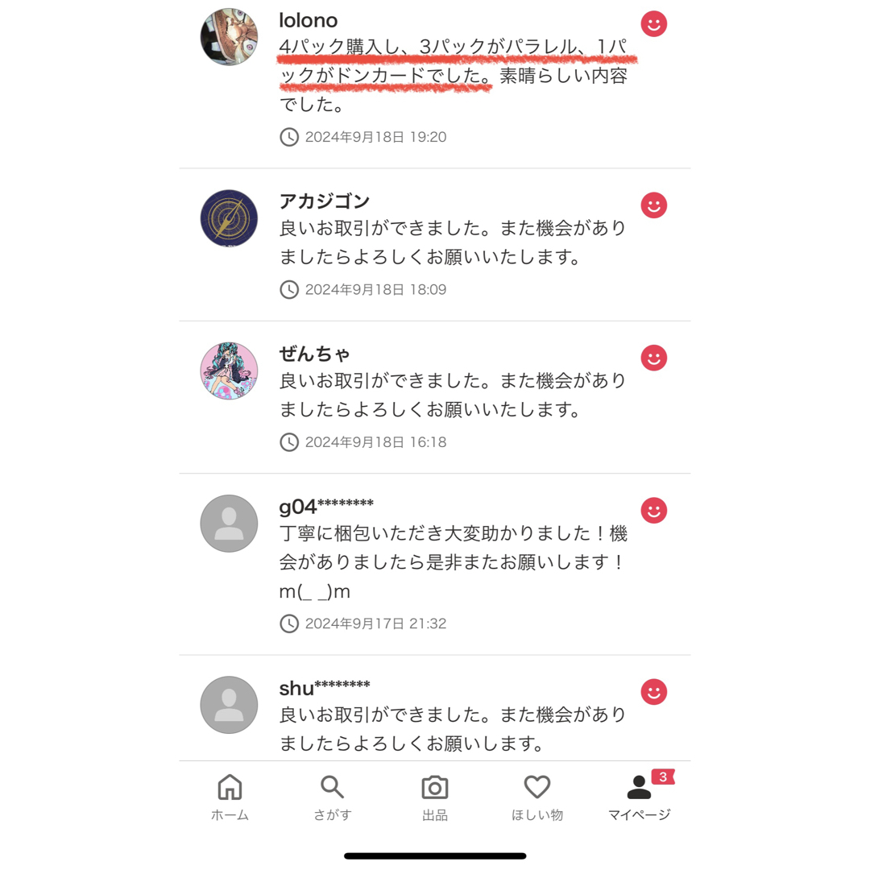Screen dimensions: 870x870
Task: Open shu user's default avatar
Action: 229,705
